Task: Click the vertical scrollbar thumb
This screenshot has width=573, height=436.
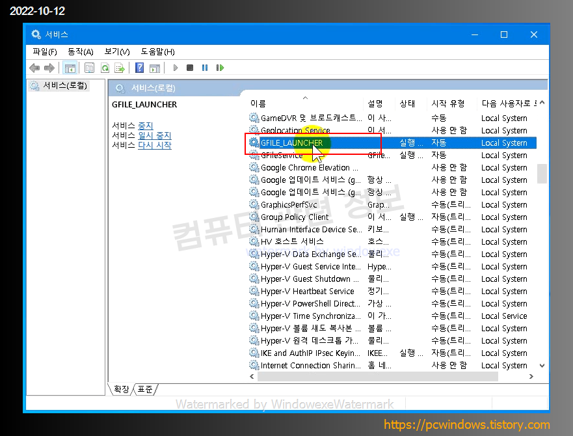Action: (542, 173)
